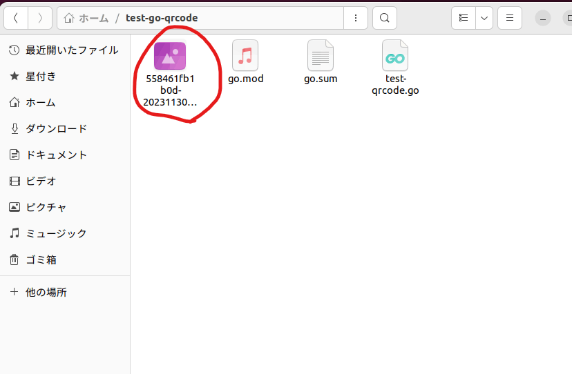Screen dimensions: 572x374
Task: Open 最近開いたファイル in sidebar
Action: coord(65,50)
